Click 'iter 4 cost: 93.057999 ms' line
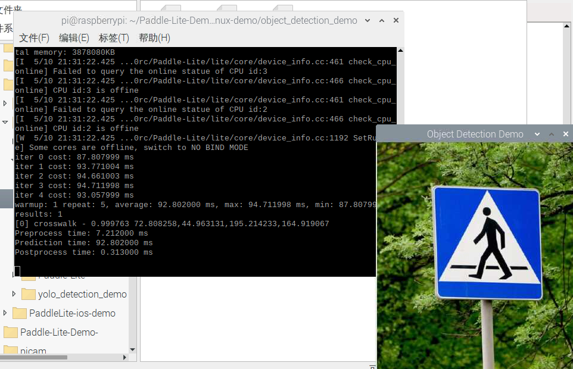573x369 pixels. [74, 195]
